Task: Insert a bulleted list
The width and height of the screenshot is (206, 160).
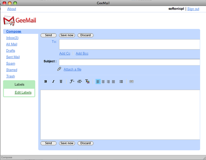Action: (x=121, y=82)
